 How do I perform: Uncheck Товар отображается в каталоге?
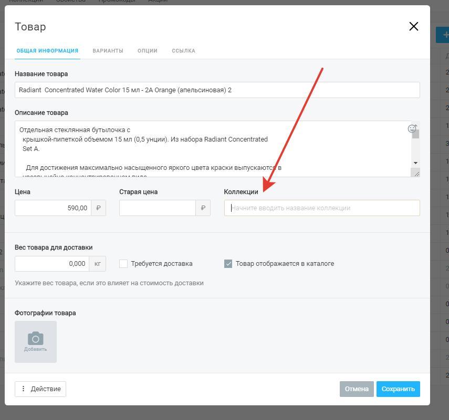(x=228, y=264)
